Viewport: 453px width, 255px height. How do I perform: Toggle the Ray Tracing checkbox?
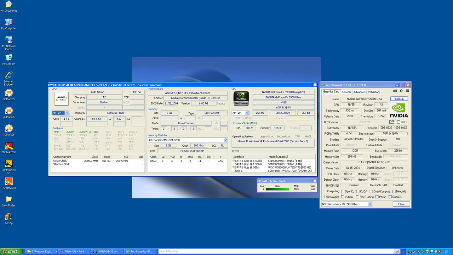357,197
